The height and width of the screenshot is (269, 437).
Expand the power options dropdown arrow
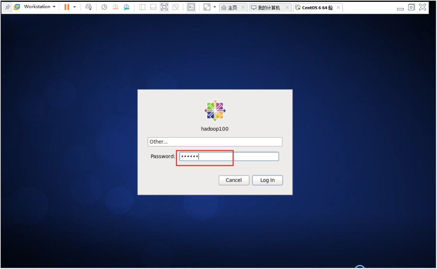coord(74,7)
